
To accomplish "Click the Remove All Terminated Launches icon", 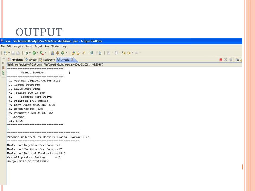I will pyautogui.click(x=231, y=60).
